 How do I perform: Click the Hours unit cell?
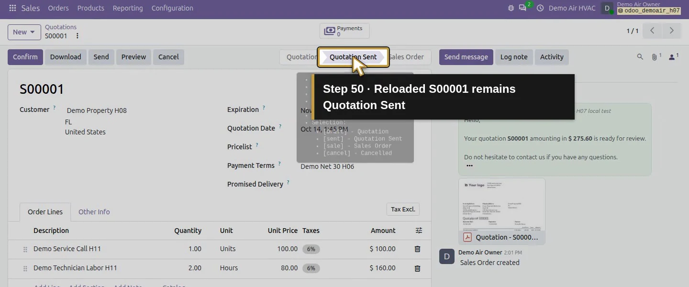pos(229,268)
